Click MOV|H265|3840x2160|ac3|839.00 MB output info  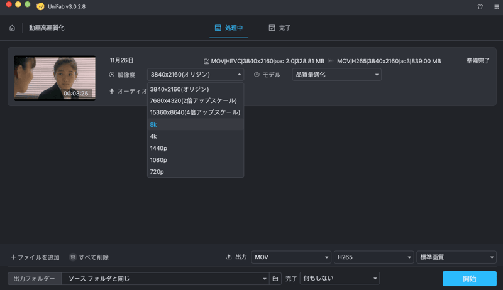389,61
